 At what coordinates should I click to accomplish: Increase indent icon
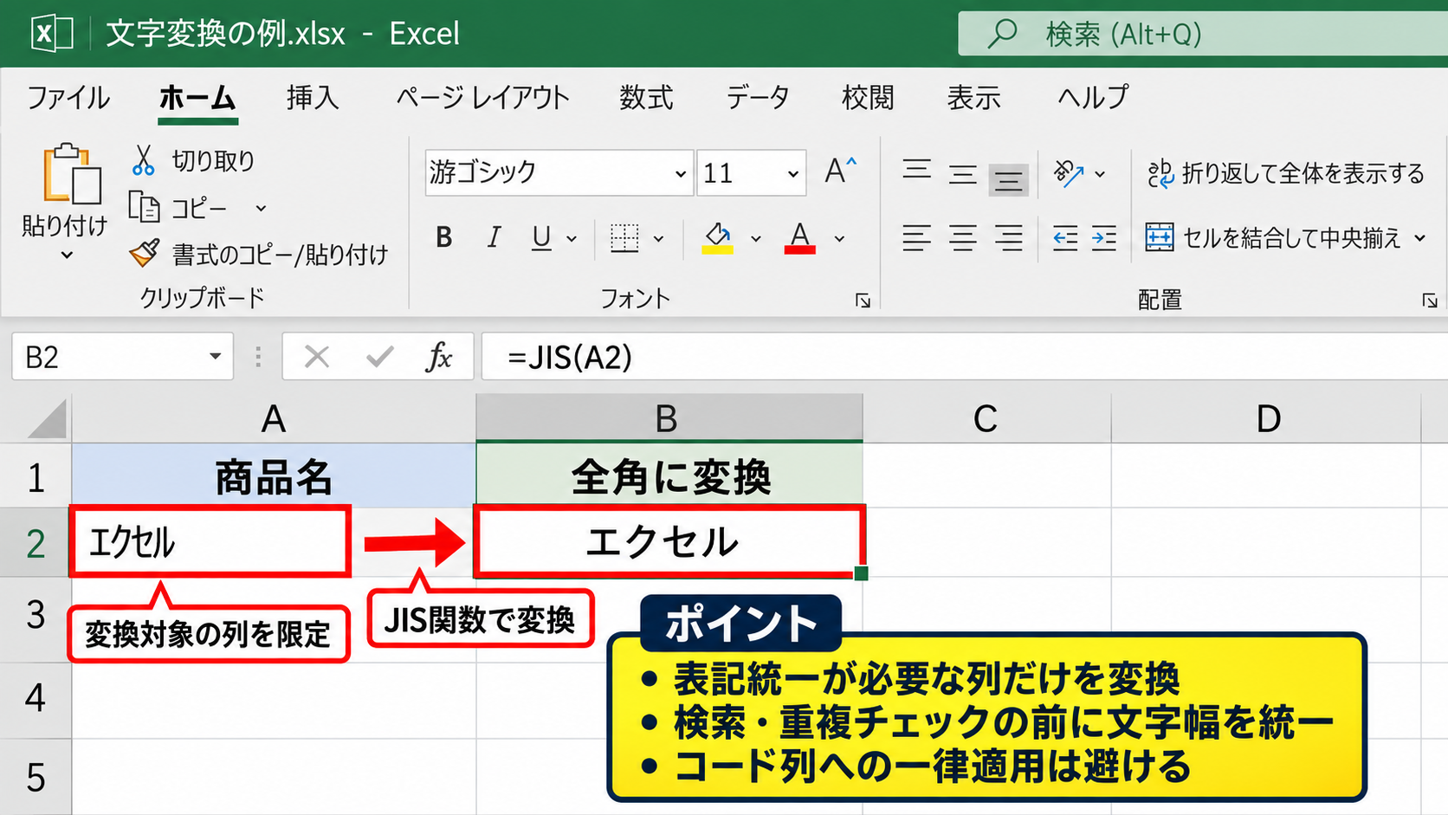1104,237
